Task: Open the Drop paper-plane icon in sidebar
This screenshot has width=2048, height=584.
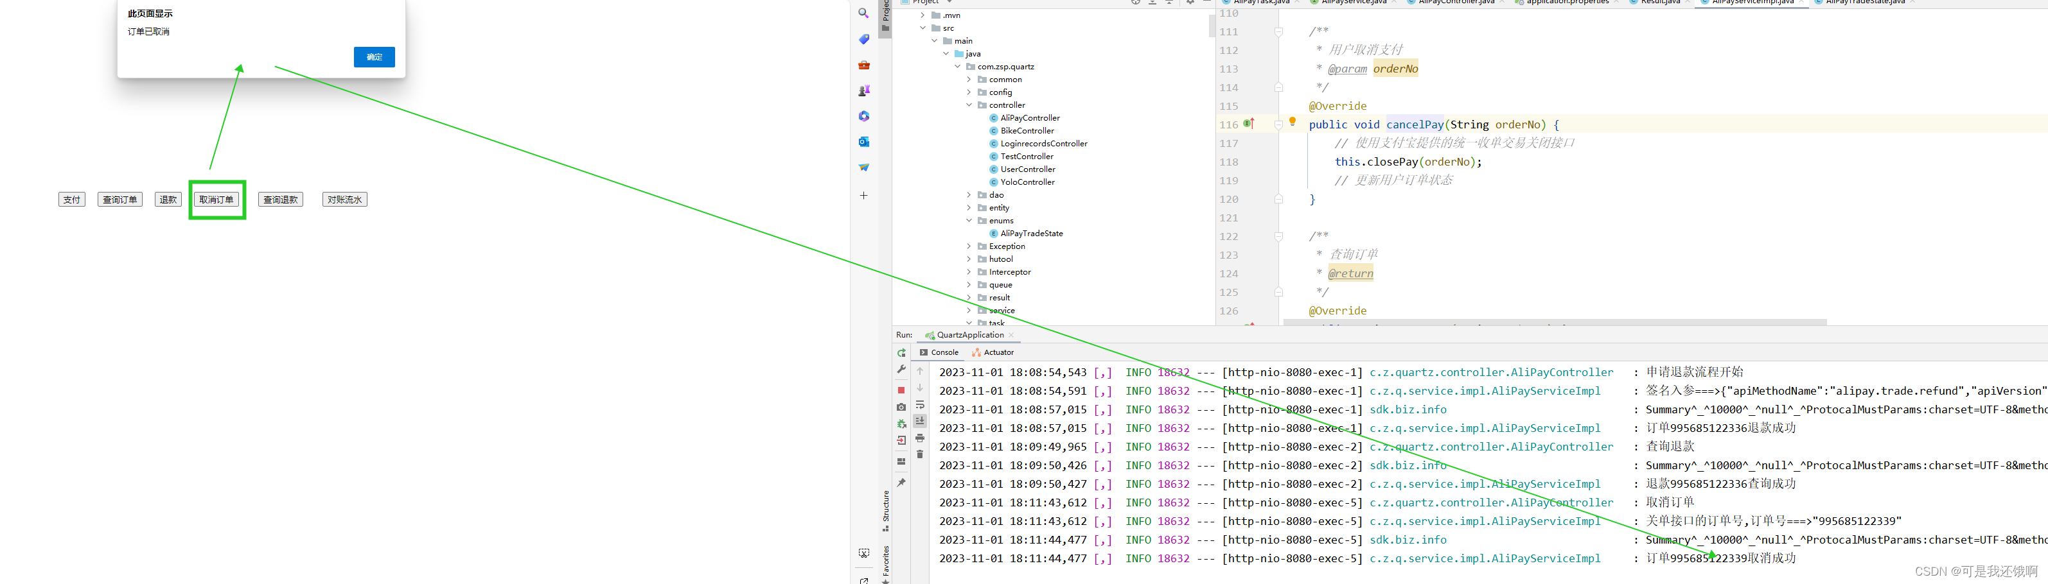Action: (x=863, y=167)
